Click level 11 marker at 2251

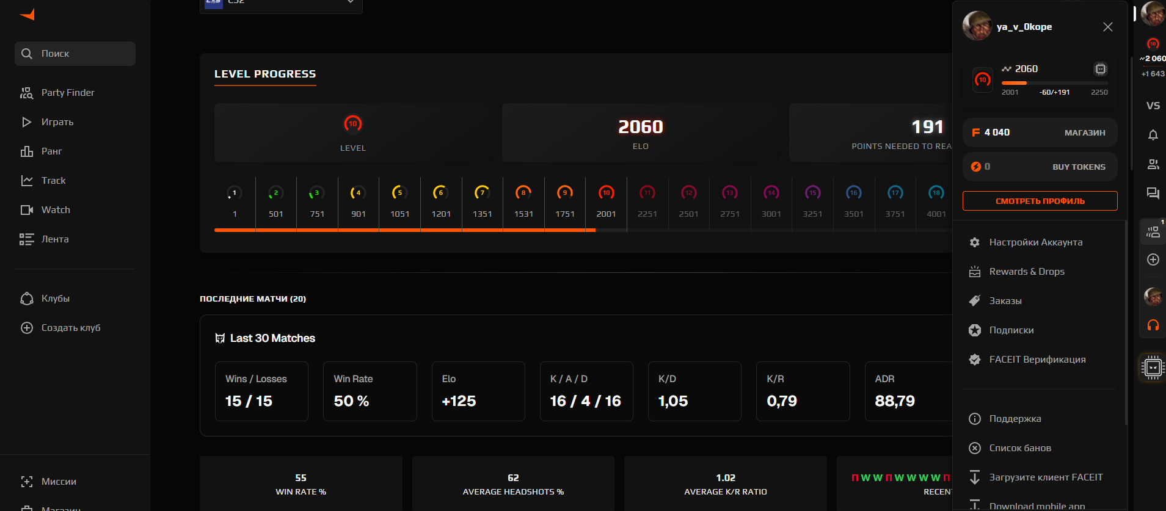tap(647, 193)
